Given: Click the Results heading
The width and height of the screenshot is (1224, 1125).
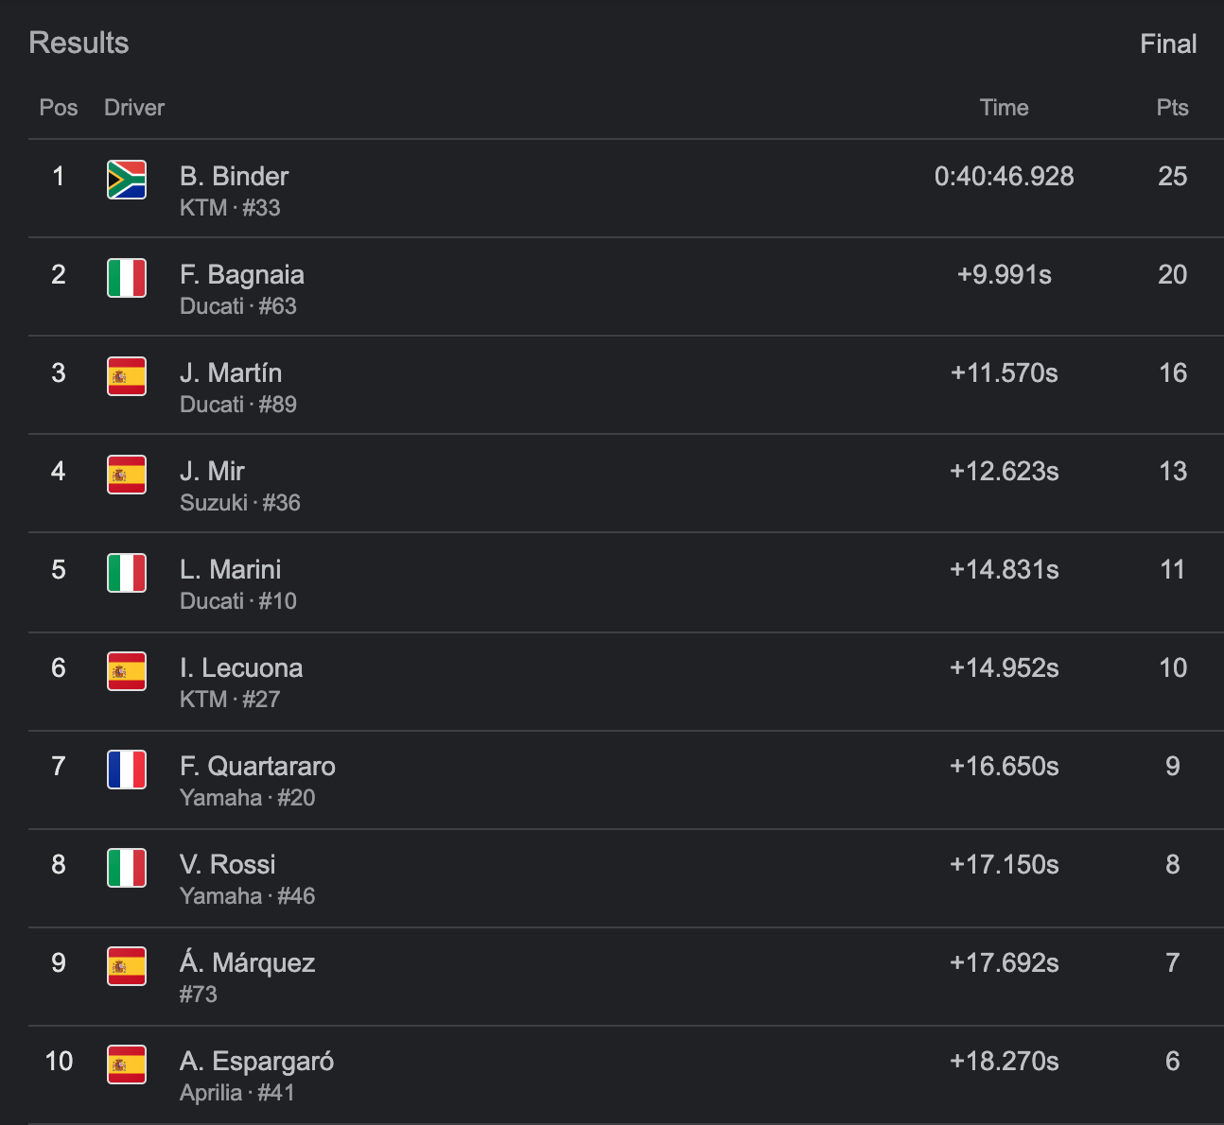Looking at the screenshot, I should click(79, 43).
